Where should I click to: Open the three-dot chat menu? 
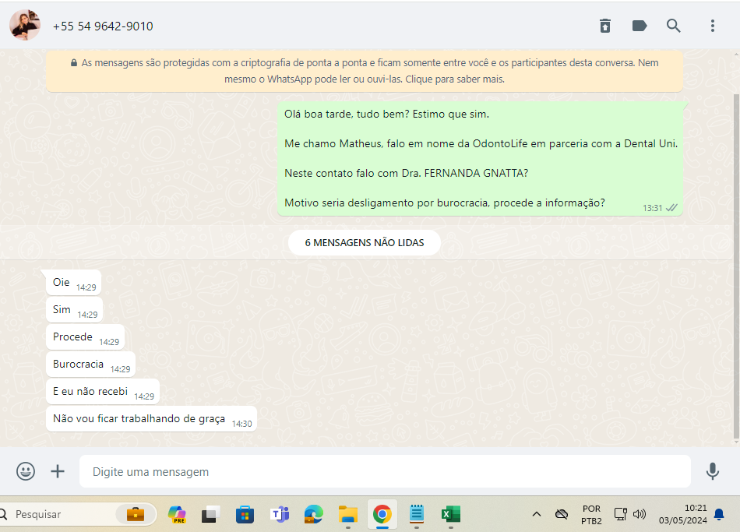click(x=713, y=26)
